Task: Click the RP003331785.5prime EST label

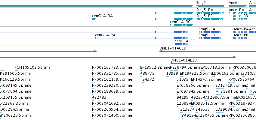Action: [112, 73]
